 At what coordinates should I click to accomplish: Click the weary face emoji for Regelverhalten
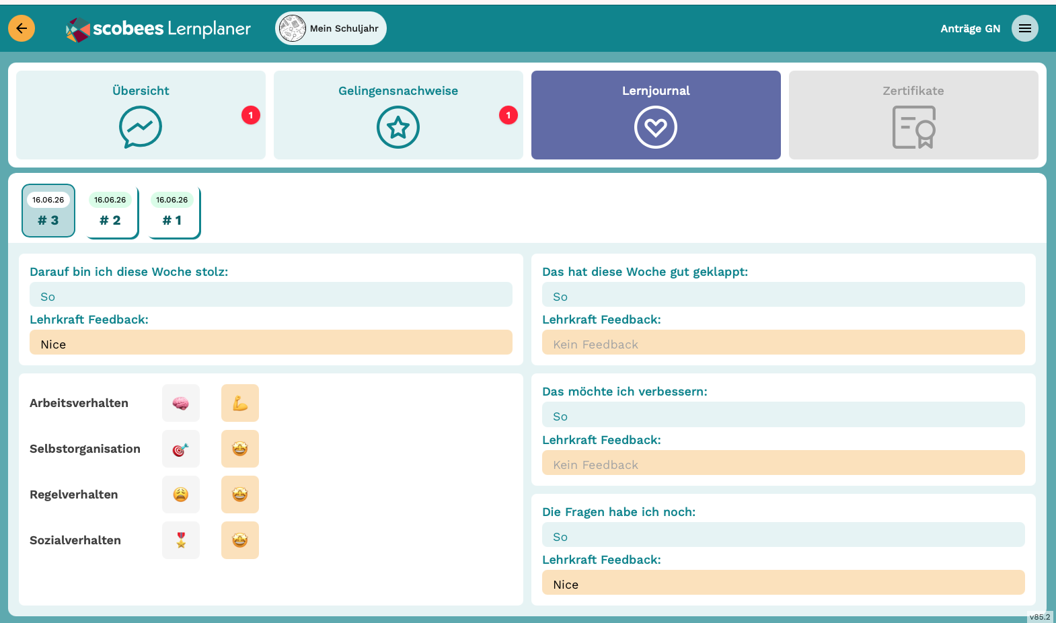(x=181, y=494)
